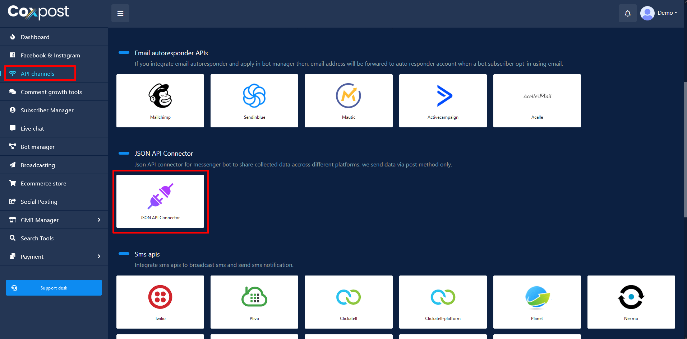Go to Bot manager in sidebar
This screenshot has width=687, height=339.
38,147
